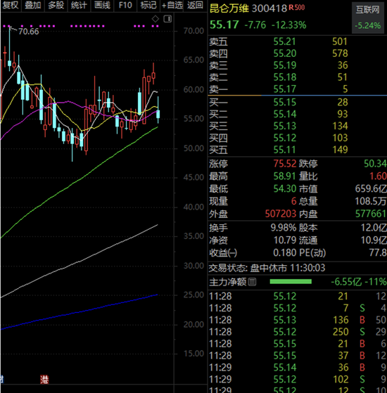Activate the 画线 drawing tool
Screen dimensions: 387x393
tap(102, 5)
